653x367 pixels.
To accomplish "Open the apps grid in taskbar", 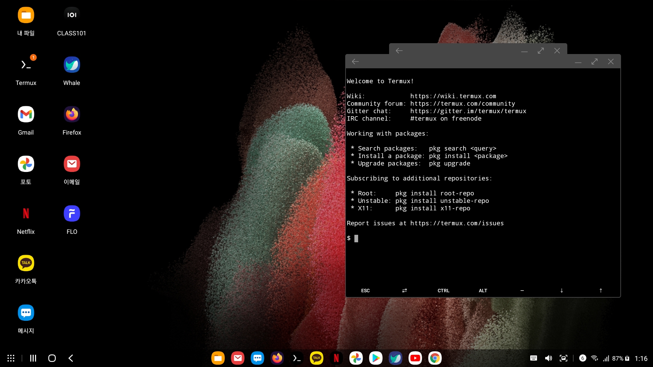I will 11,358.
